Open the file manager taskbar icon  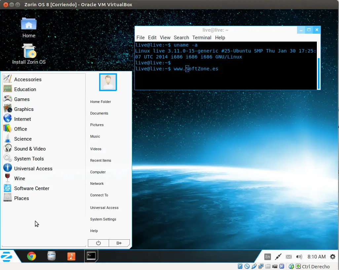[x=52, y=256]
